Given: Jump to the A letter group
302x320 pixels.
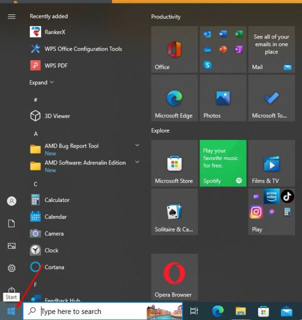Looking at the screenshot, I should (35, 133).
